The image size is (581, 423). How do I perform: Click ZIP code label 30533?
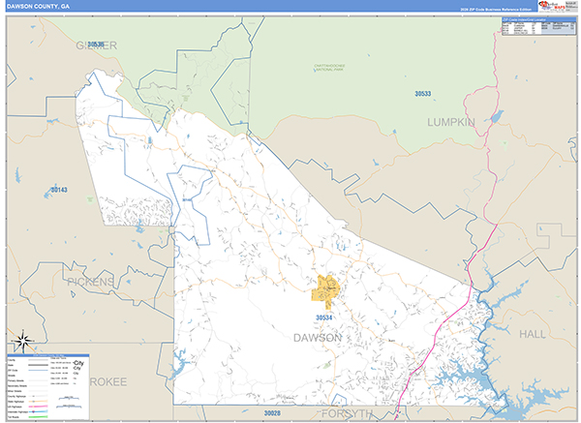423,94
